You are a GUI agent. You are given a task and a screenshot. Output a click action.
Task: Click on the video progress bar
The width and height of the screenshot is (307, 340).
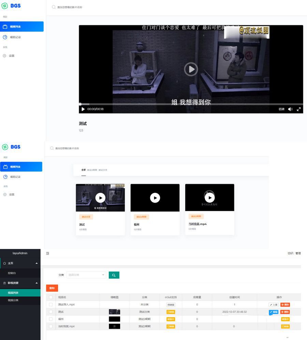191,104
